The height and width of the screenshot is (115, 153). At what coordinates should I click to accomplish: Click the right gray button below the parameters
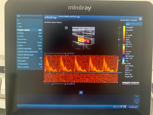tap(135, 83)
